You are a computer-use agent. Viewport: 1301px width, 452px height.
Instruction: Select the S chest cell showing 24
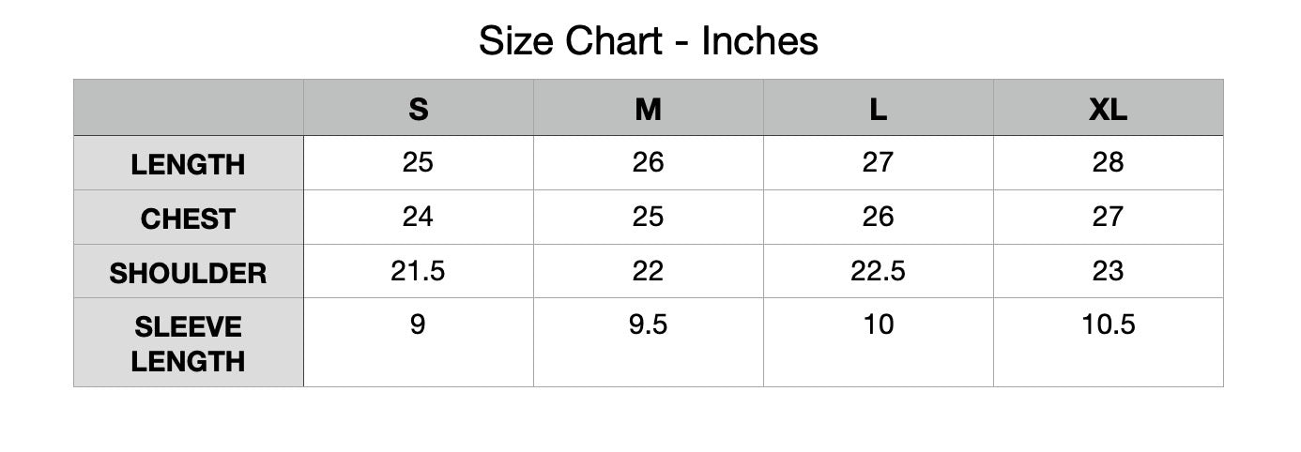[x=418, y=217]
